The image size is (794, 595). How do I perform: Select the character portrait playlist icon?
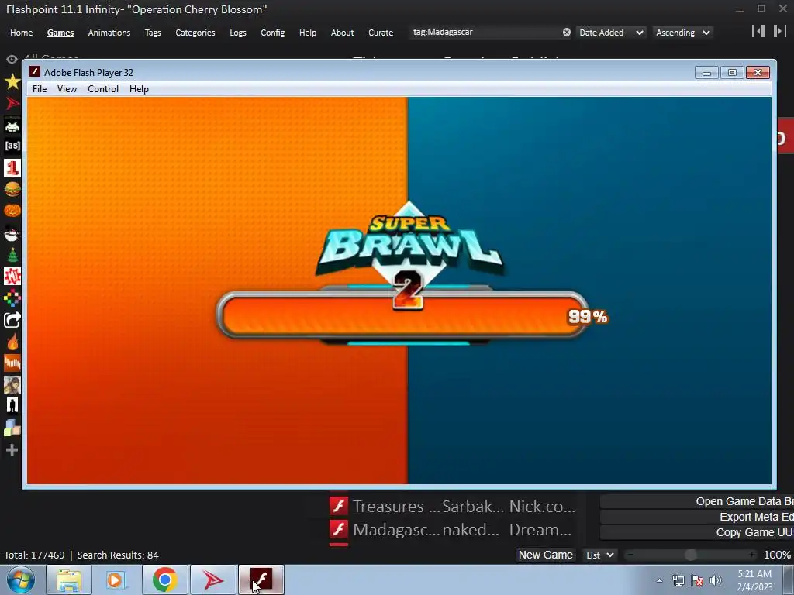[x=12, y=384]
